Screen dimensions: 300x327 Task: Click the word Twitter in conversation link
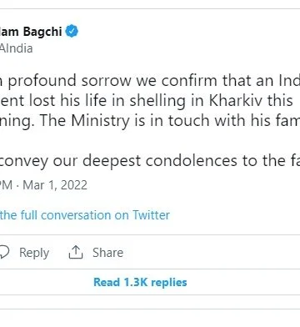151,215
